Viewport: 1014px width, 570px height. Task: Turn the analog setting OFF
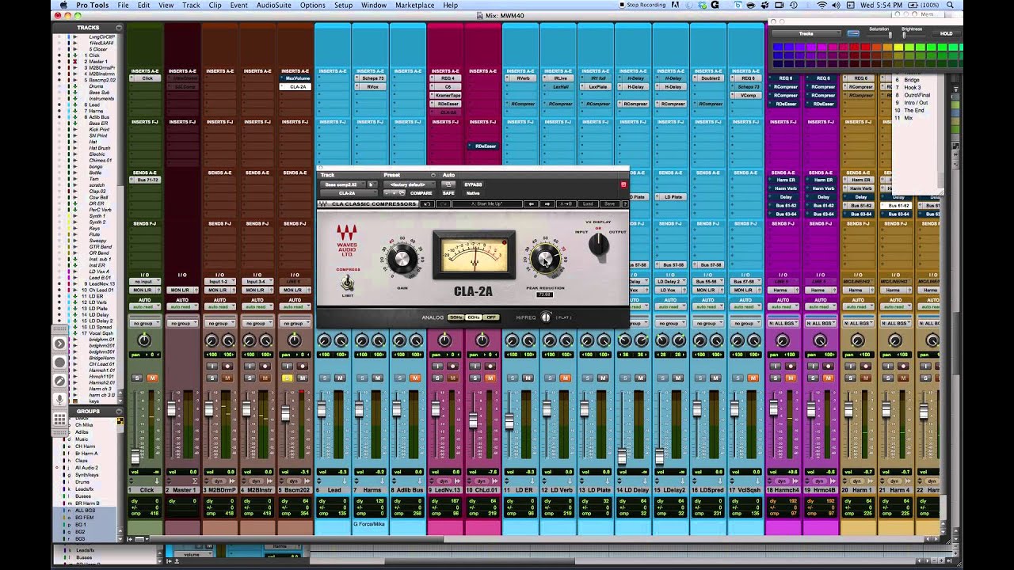[491, 317]
